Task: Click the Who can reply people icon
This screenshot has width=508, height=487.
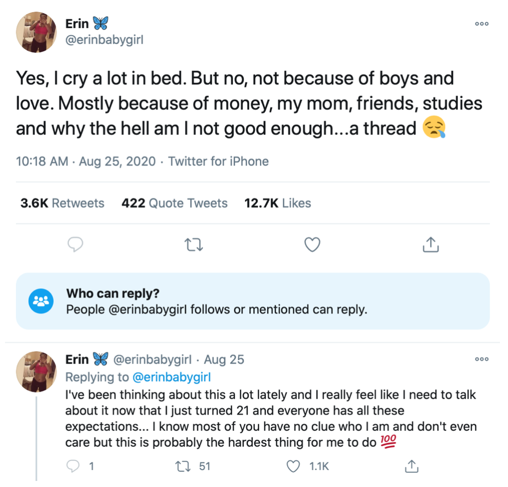Action: [41, 301]
